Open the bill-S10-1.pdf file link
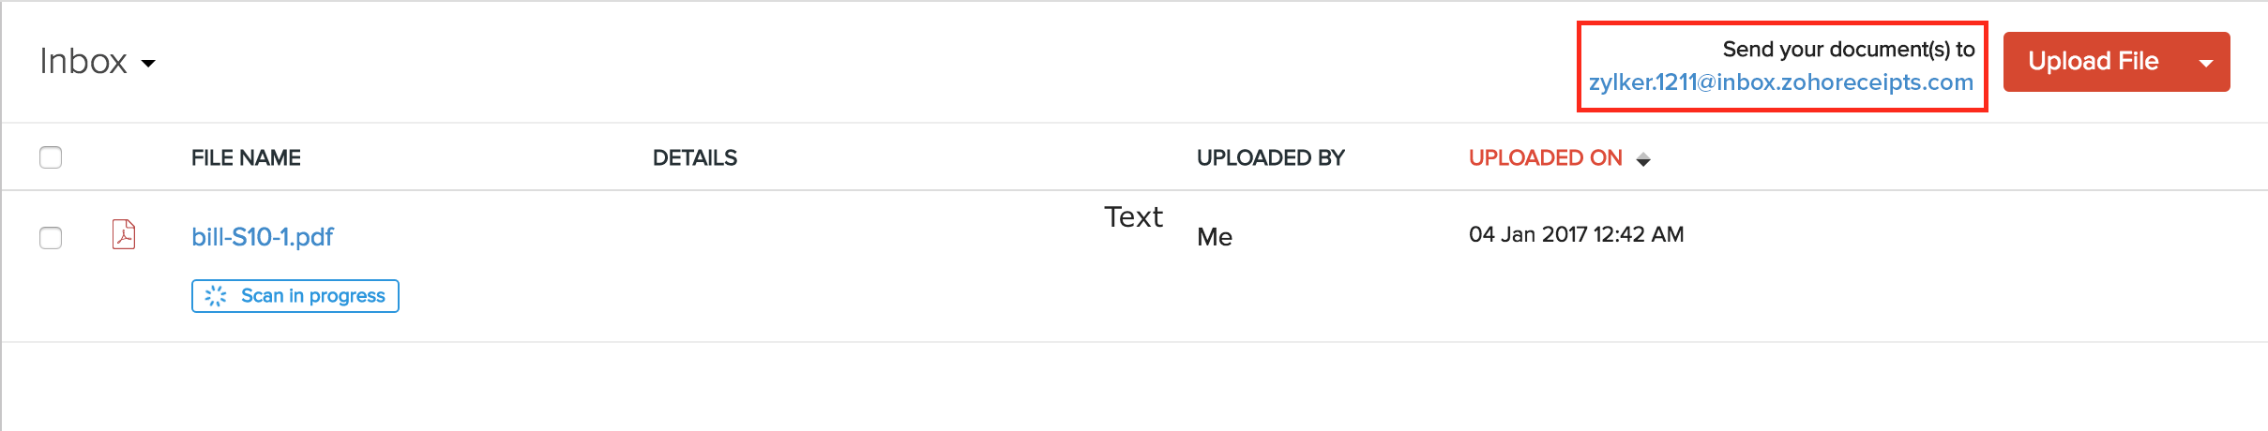Image resolution: width=2268 pixels, height=431 pixels. (263, 237)
